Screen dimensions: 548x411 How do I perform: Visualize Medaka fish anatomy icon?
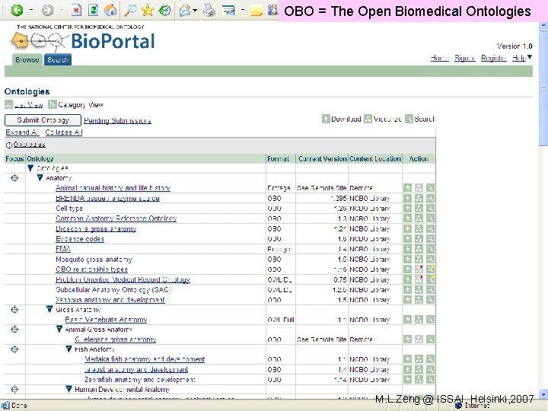point(419,359)
